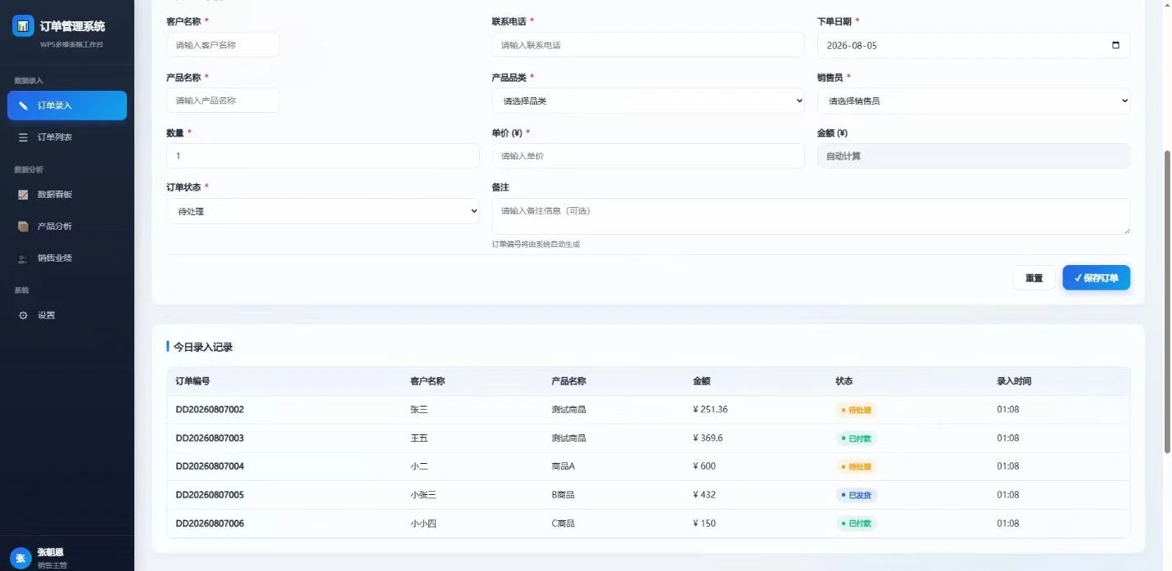1172x571 pixels.
Task: Click the 重置 button
Action: (x=1034, y=278)
